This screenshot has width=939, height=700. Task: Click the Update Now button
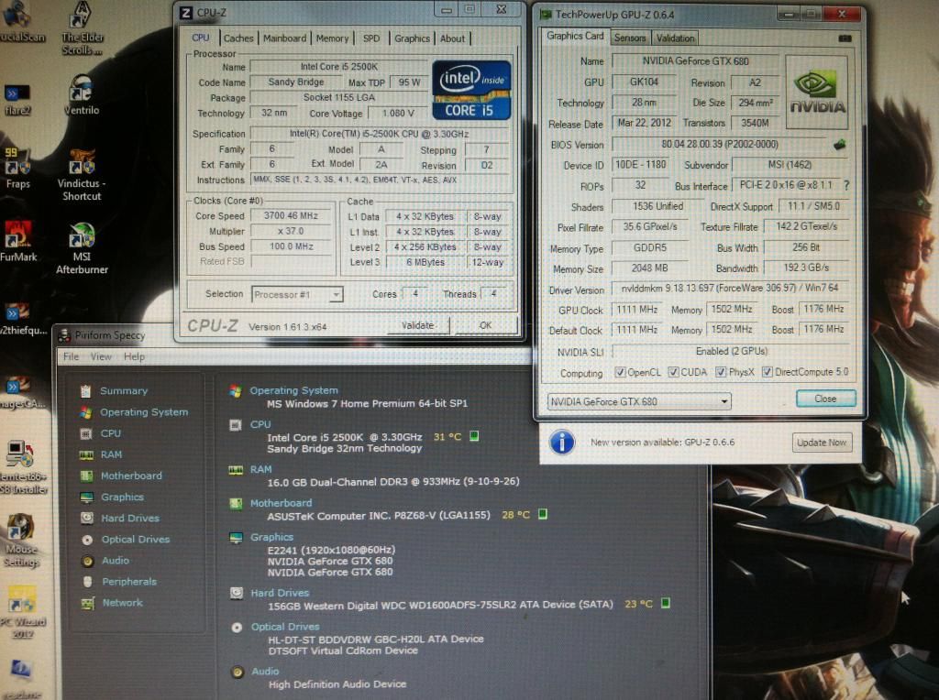(x=821, y=443)
